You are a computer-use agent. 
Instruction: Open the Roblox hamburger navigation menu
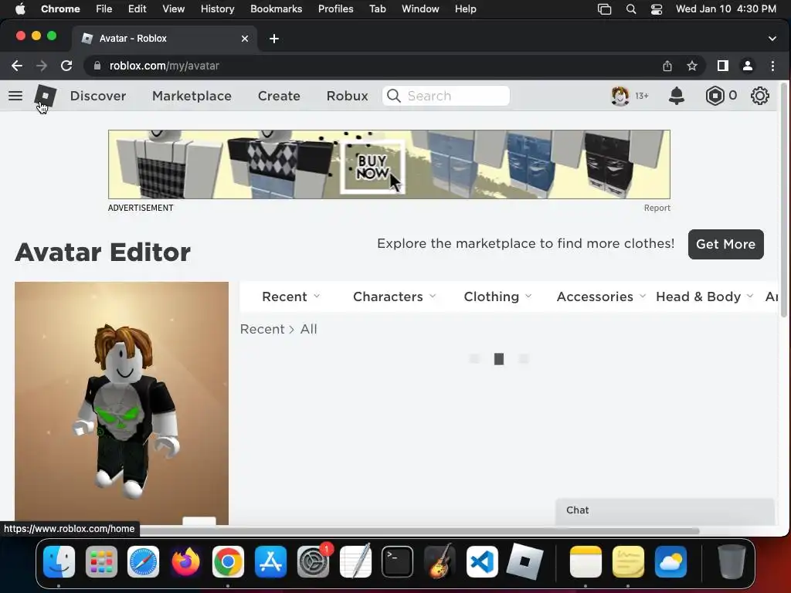tap(15, 96)
